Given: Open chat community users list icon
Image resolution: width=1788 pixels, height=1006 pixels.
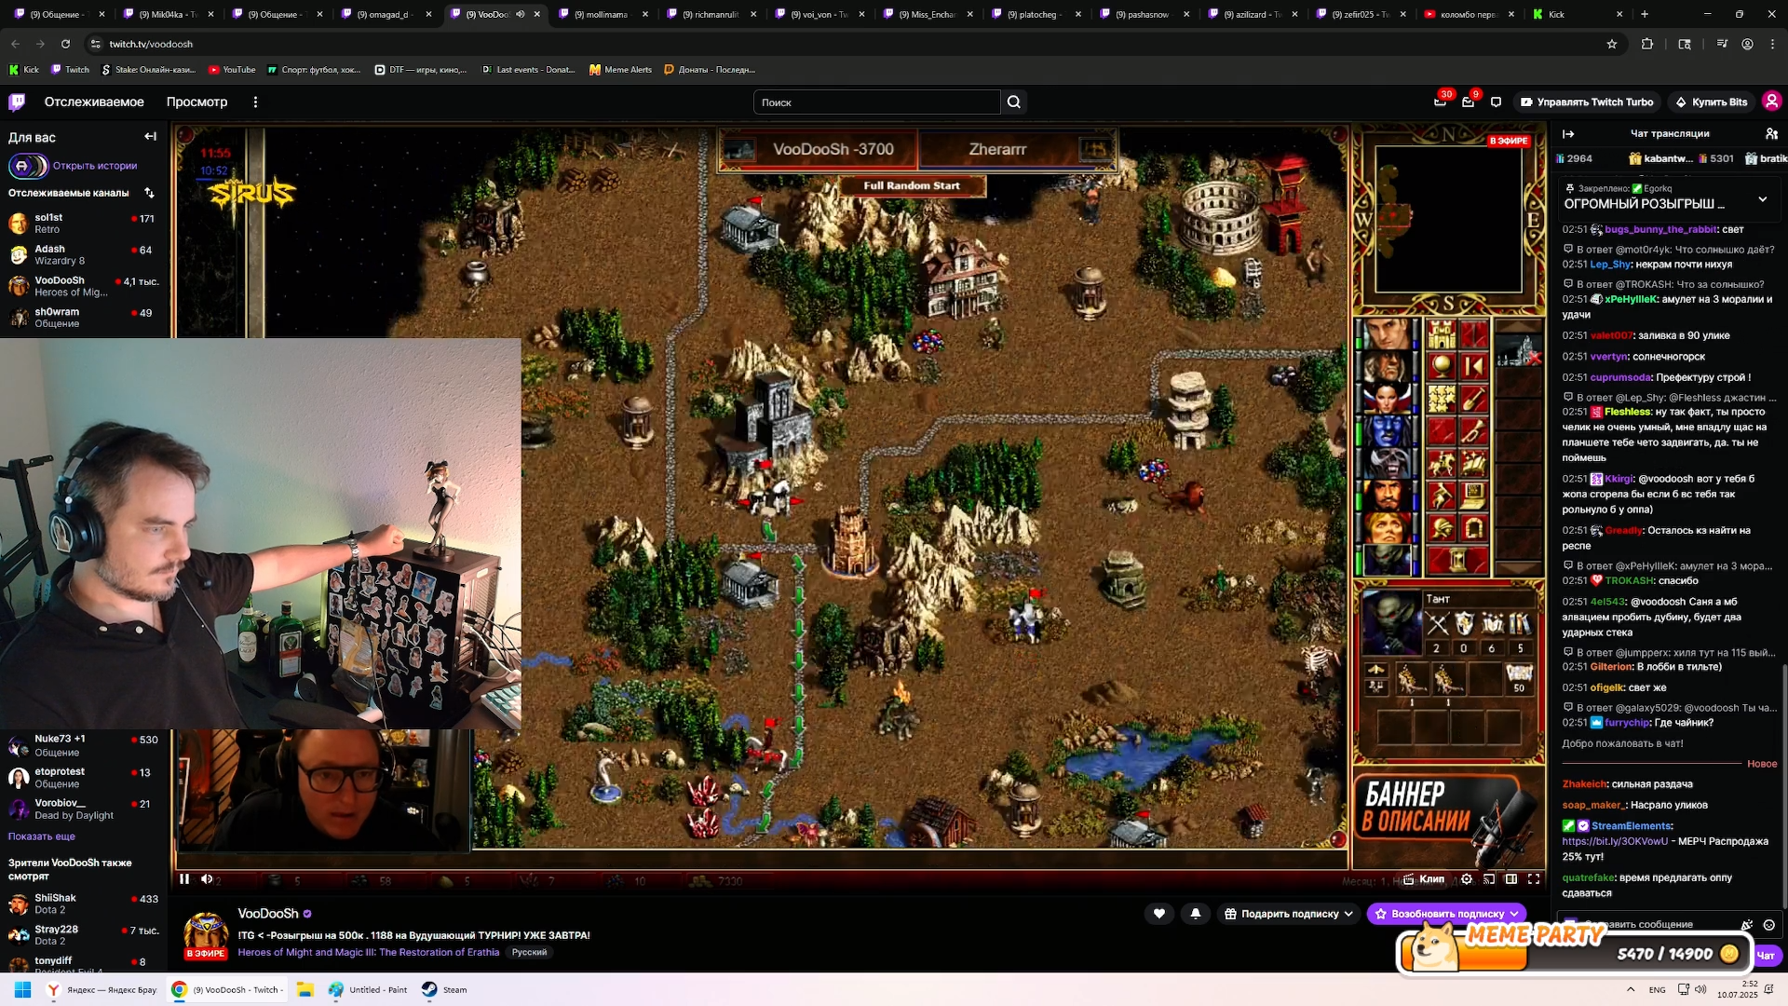Looking at the screenshot, I should [1771, 134].
